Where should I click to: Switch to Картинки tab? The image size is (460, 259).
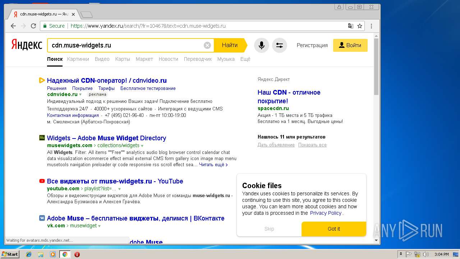[78, 59]
